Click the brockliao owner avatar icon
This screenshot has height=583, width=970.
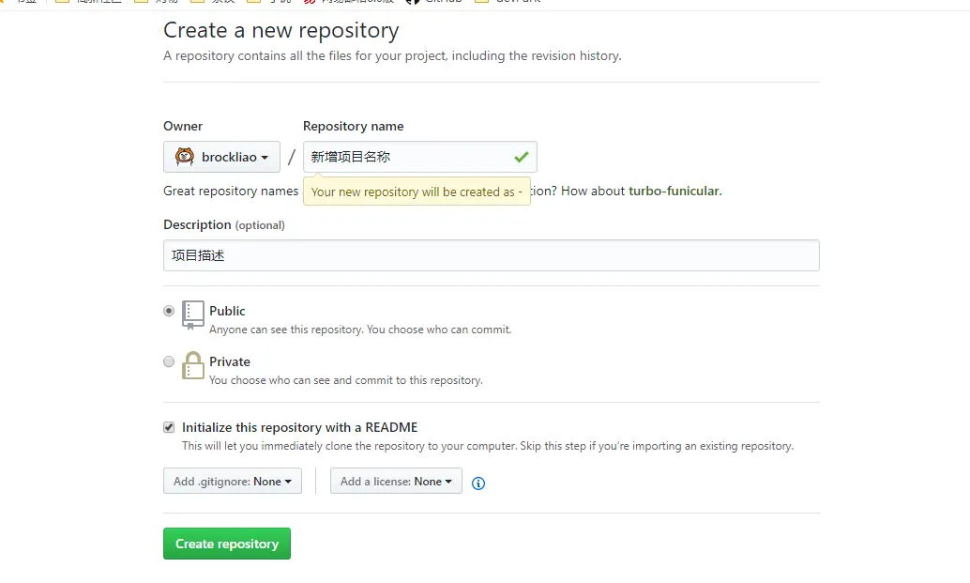point(185,157)
